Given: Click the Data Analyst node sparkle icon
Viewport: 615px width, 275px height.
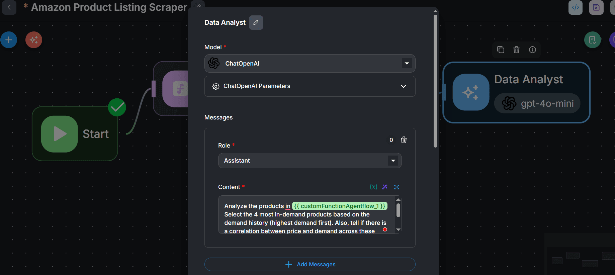Looking at the screenshot, I should [x=471, y=92].
